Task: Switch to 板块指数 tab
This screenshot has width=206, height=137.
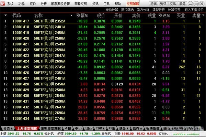Action: click(153, 128)
